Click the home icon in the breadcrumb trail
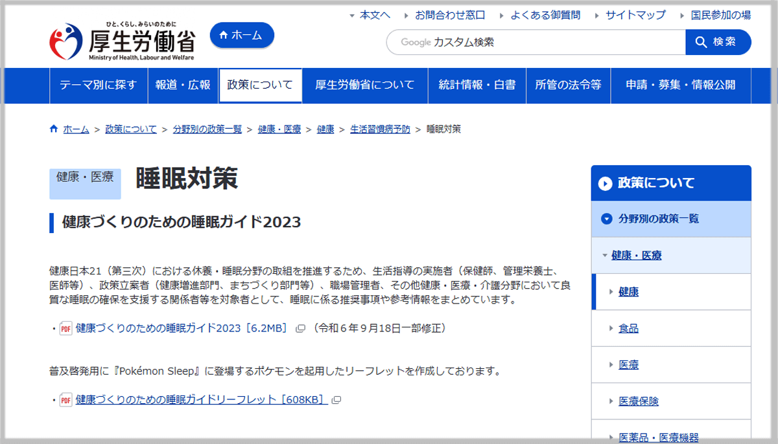Viewport: 778px width, 444px height. [x=53, y=128]
